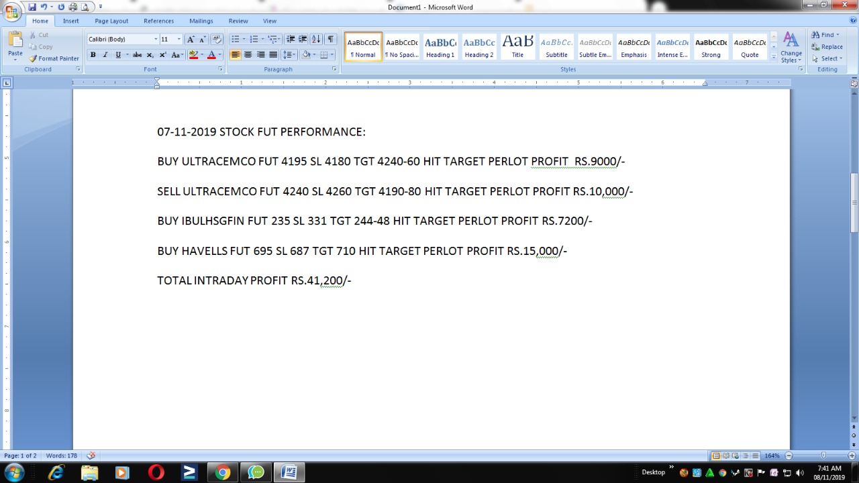This screenshot has height=483, width=859.
Task: Increase paragraph indent
Action: 303,40
